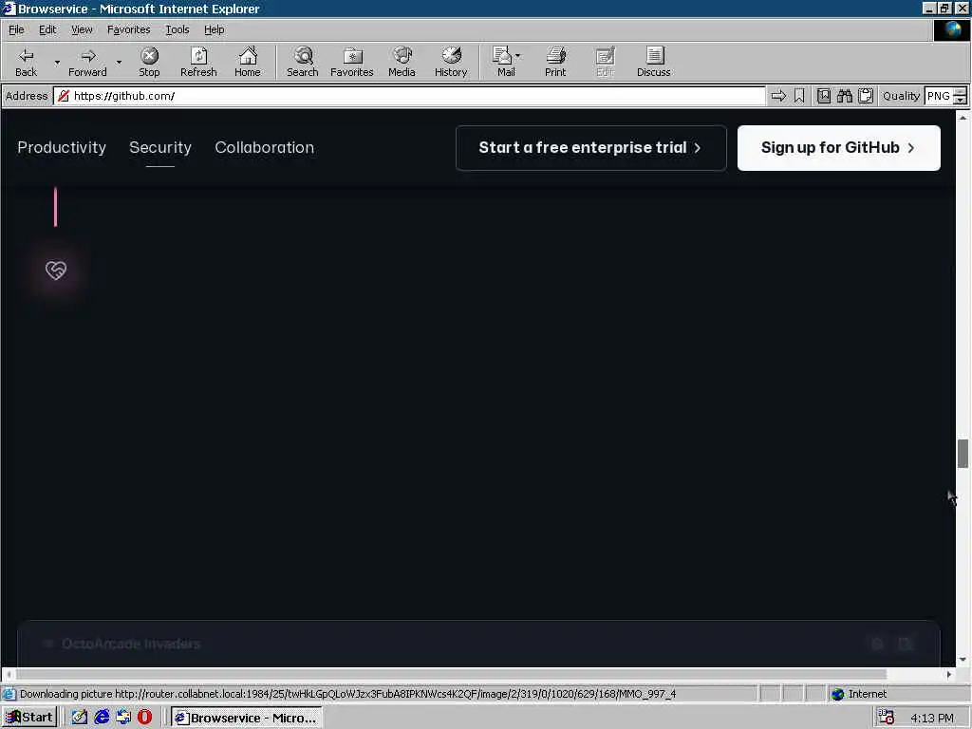Expand the Mail button dropdown arrow
The image size is (972, 729).
(x=518, y=56)
